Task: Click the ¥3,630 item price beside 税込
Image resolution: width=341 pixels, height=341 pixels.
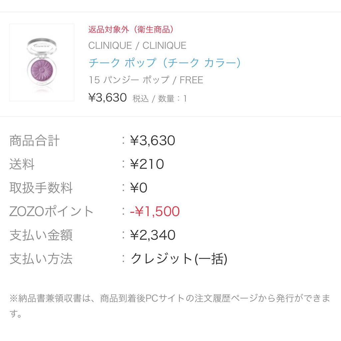Action: coord(108,98)
